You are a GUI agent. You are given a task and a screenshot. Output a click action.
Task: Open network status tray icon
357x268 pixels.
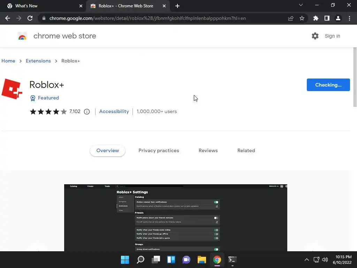316,260
